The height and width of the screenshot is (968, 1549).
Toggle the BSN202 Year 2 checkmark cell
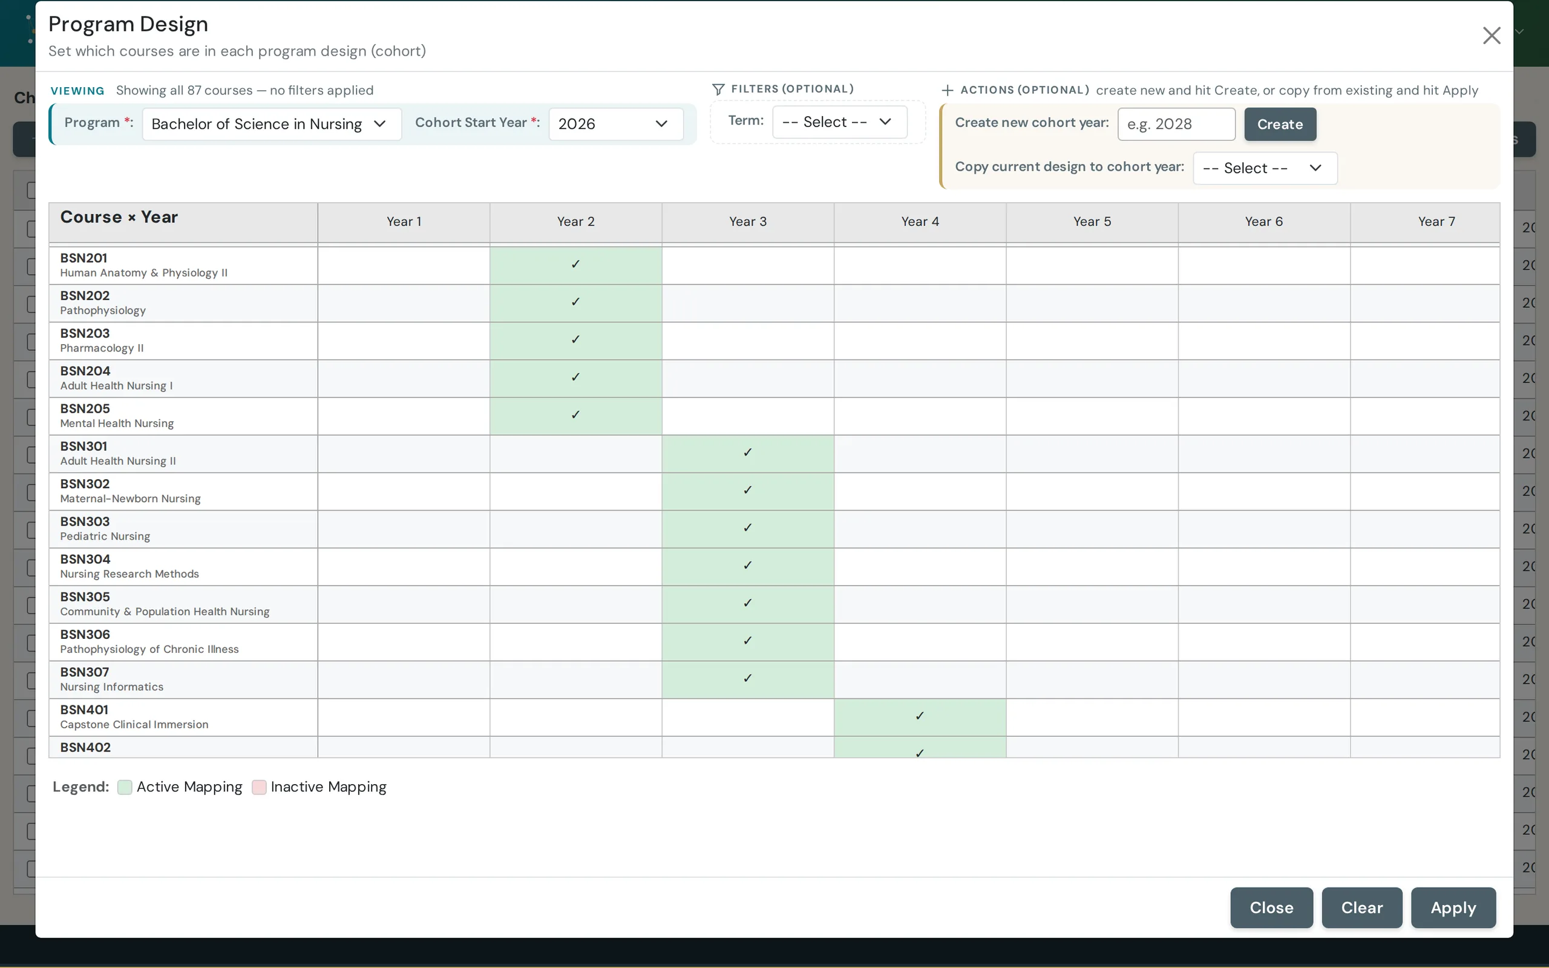pyautogui.click(x=575, y=303)
